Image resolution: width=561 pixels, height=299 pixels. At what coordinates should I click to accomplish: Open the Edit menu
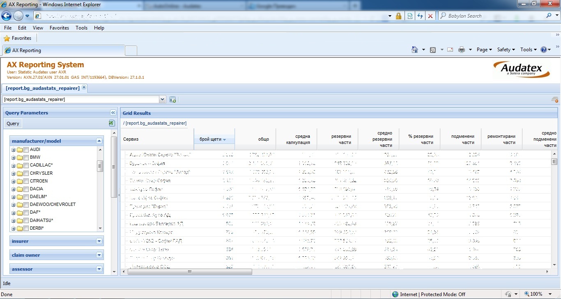point(22,28)
